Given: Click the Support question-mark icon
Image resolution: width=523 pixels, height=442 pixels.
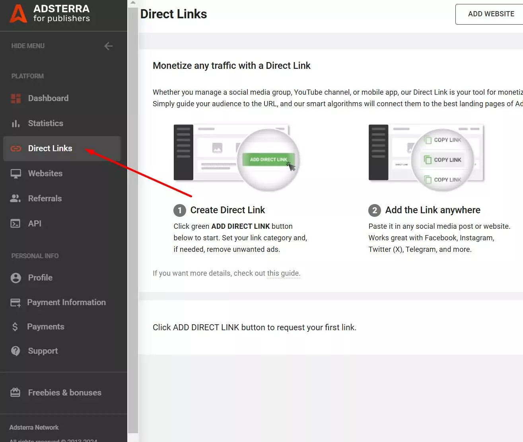Looking at the screenshot, I should coord(16,351).
